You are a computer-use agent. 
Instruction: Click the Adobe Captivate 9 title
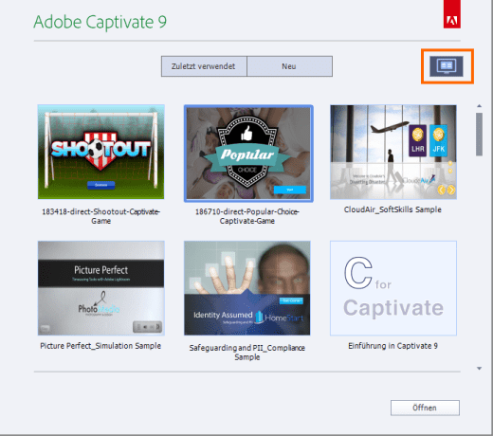(100, 22)
